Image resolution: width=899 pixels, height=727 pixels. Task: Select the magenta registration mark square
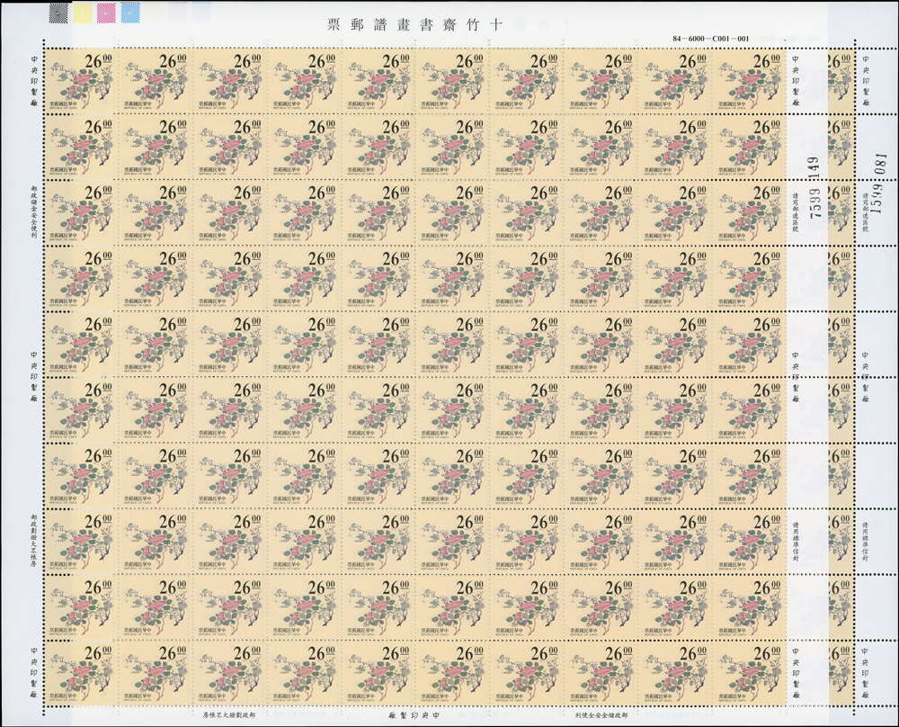tap(106, 12)
